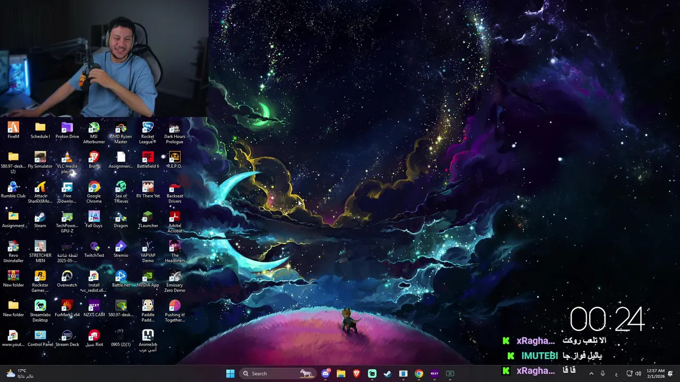Select the Anime3rb shortcut icon
The height and width of the screenshot is (382, 680).
(x=148, y=341)
